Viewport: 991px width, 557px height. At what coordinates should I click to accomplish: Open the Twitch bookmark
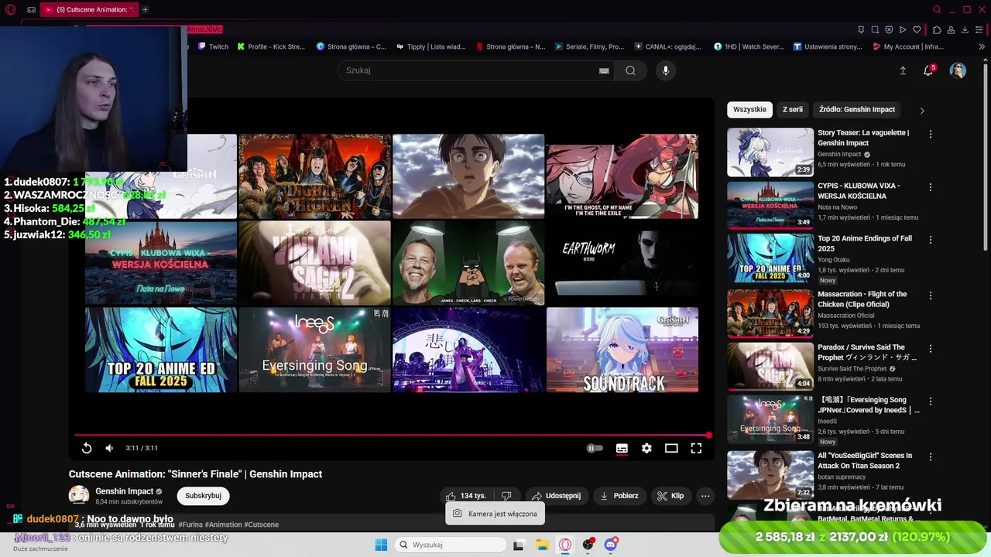[213, 46]
